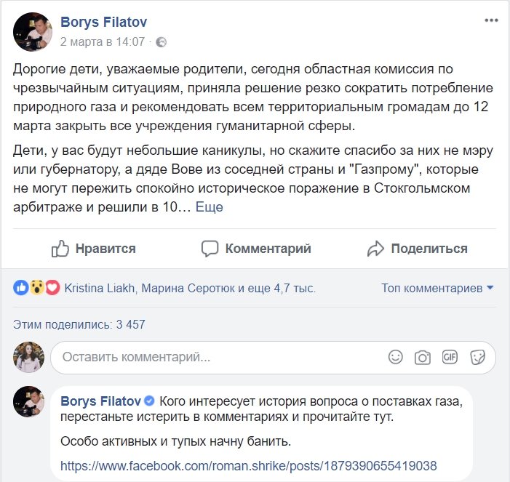The width and height of the screenshot is (510, 482).
Task: Click the heart love reaction icon
Action: (52, 288)
